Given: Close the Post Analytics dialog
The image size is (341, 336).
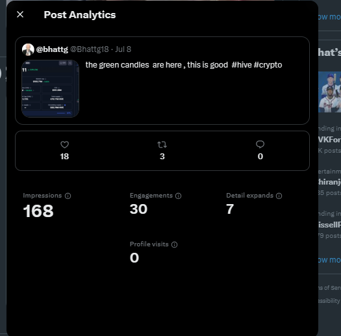Looking at the screenshot, I should pos(20,14).
